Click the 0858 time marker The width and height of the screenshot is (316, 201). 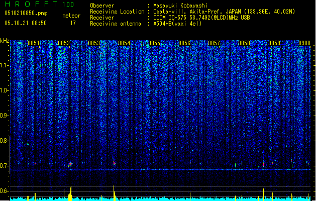coord(244,43)
